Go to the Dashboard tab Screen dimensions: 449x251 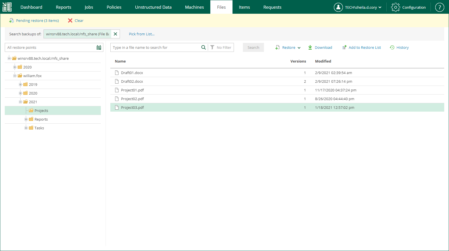click(x=31, y=7)
